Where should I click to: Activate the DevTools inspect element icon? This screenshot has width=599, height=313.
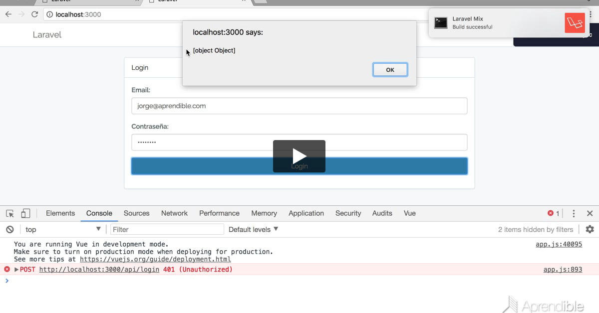tap(10, 213)
